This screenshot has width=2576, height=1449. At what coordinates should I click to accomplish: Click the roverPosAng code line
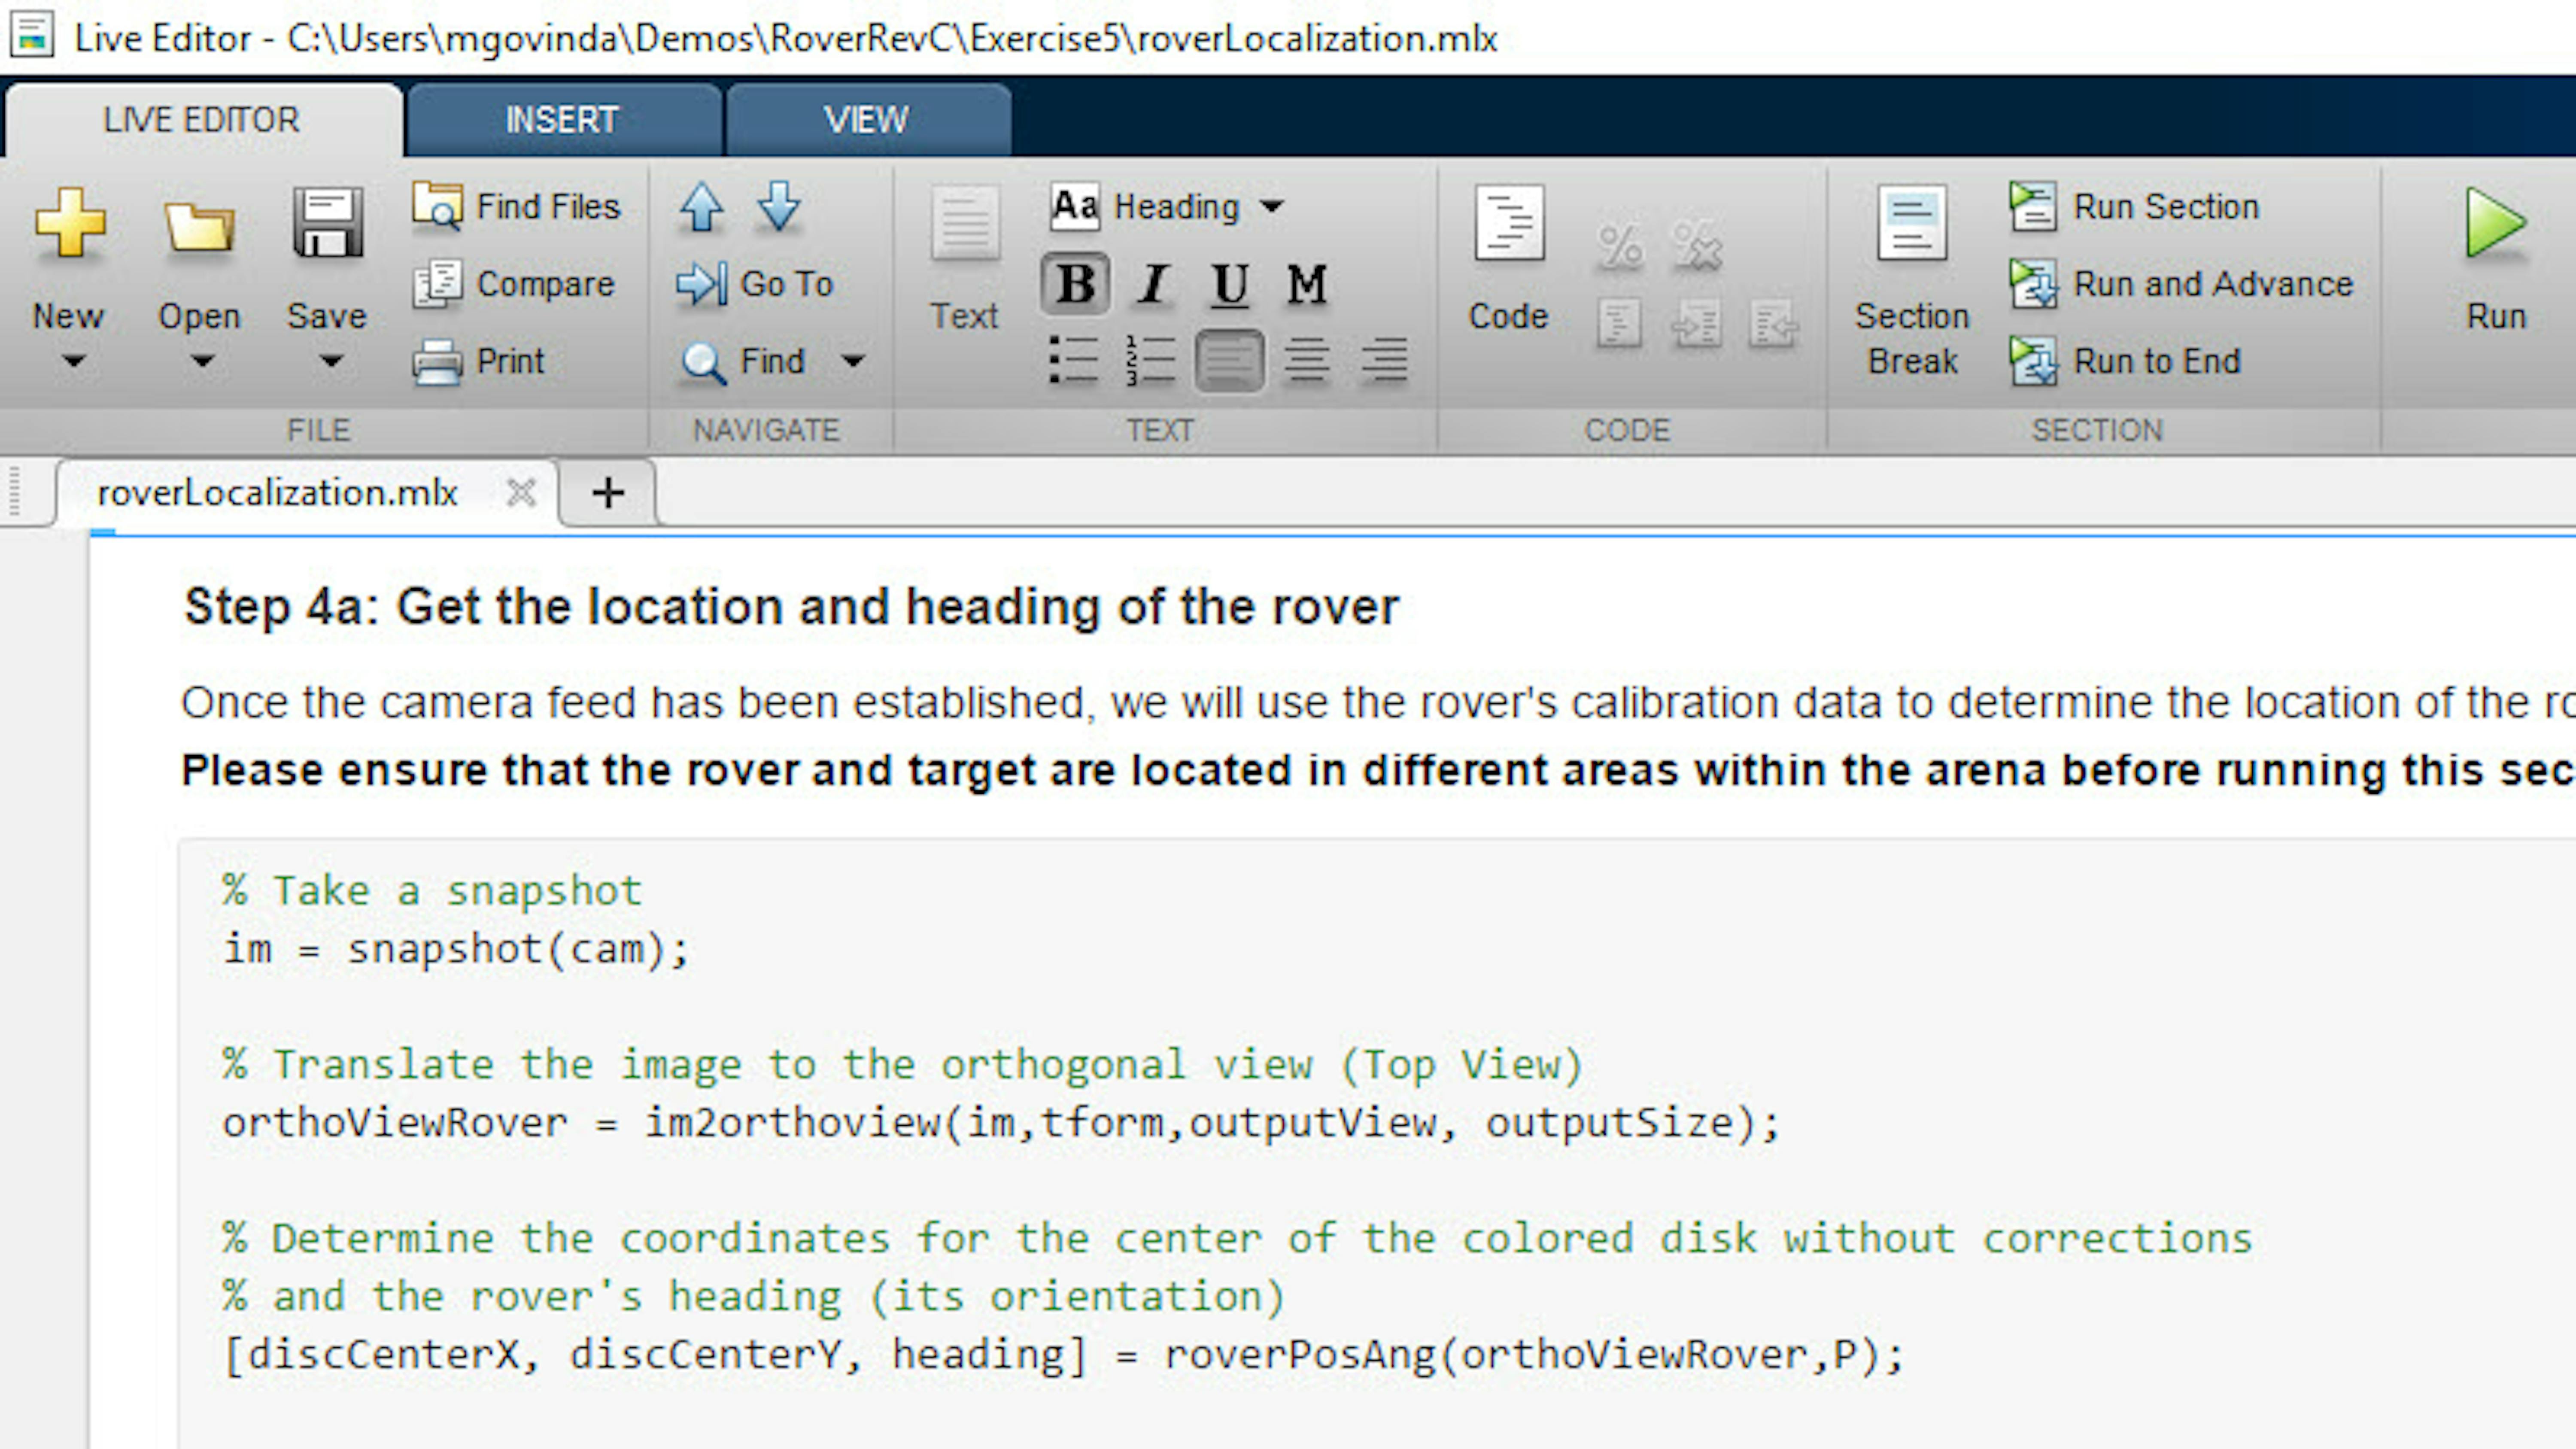pyautogui.click(x=1064, y=1356)
